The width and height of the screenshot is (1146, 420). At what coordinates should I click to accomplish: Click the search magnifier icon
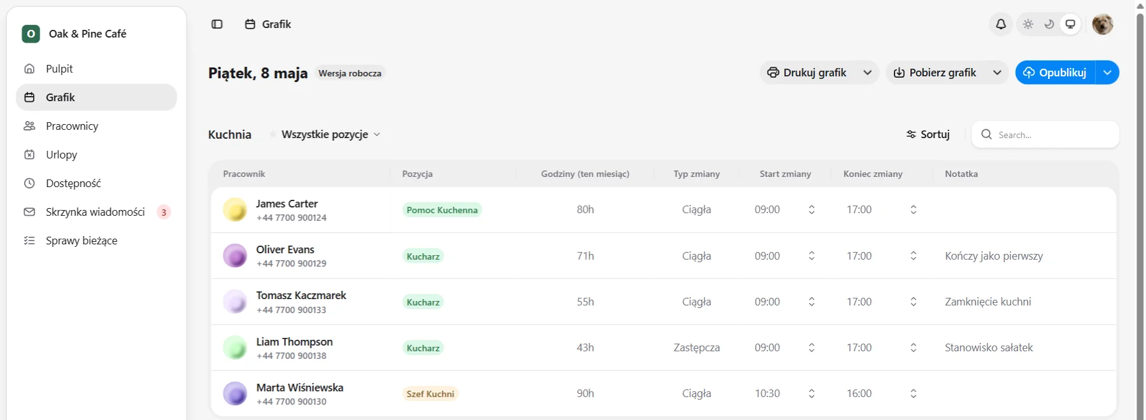pyautogui.click(x=987, y=134)
